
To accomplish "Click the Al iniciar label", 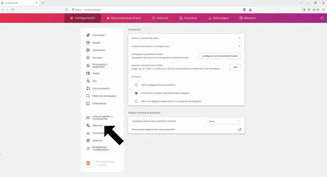I will (x=136, y=77).
